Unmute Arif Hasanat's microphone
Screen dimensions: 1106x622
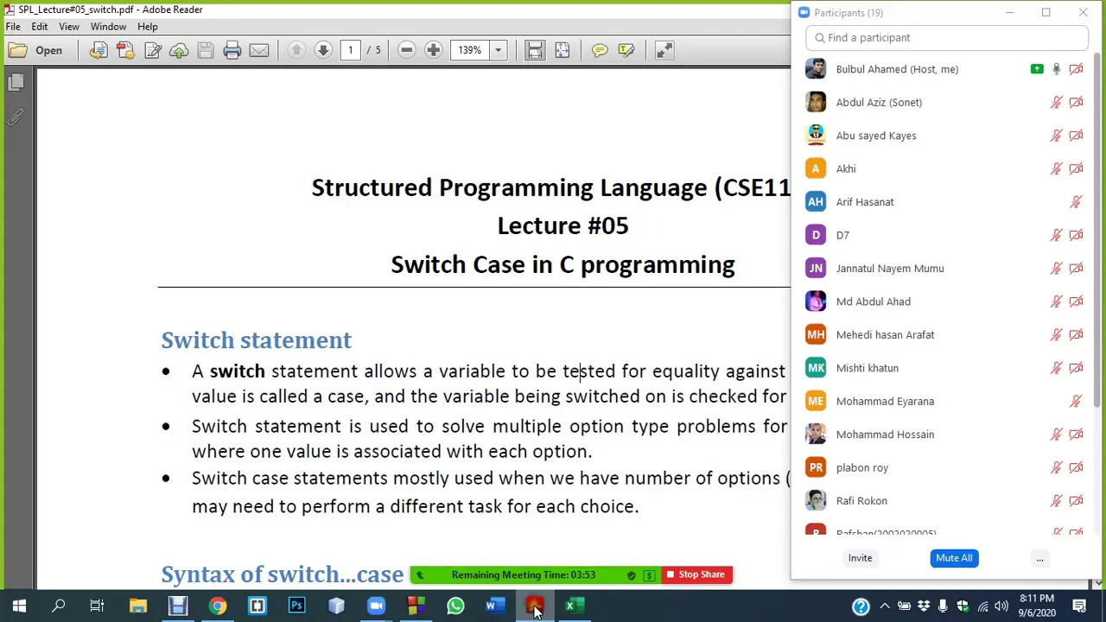pyautogui.click(x=1076, y=202)
